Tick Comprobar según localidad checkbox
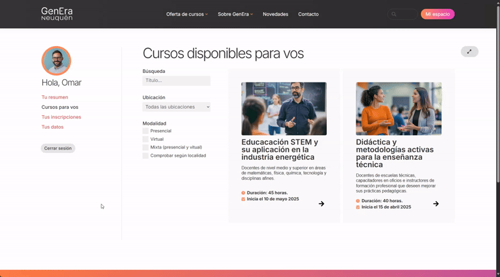This screenshot has height=277, width=500. (146, 156)
